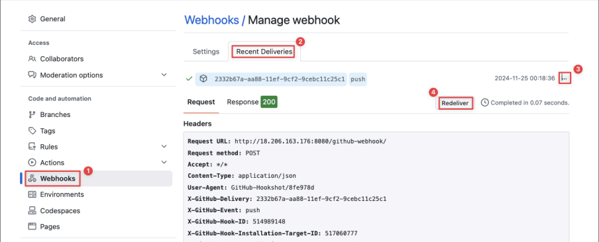The image size is (599, 242).
Task: Click the timestamp 2024-11-25 00:18:36
Action: point(525,79)
